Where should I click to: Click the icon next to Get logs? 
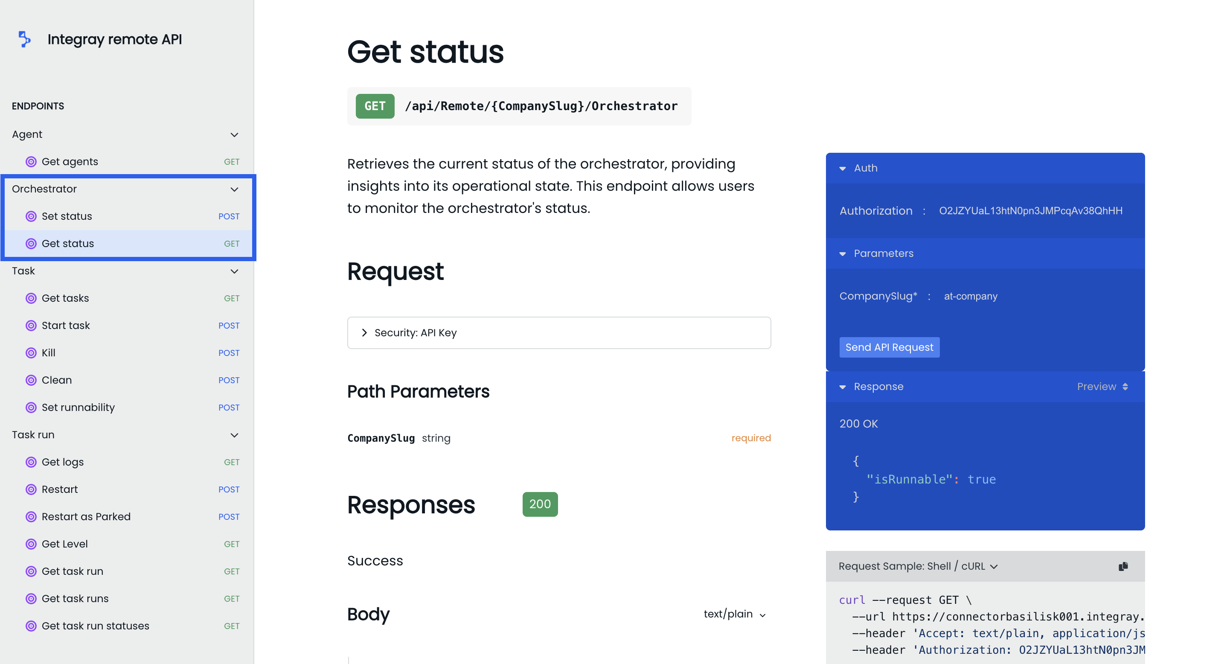pos(31,462)
